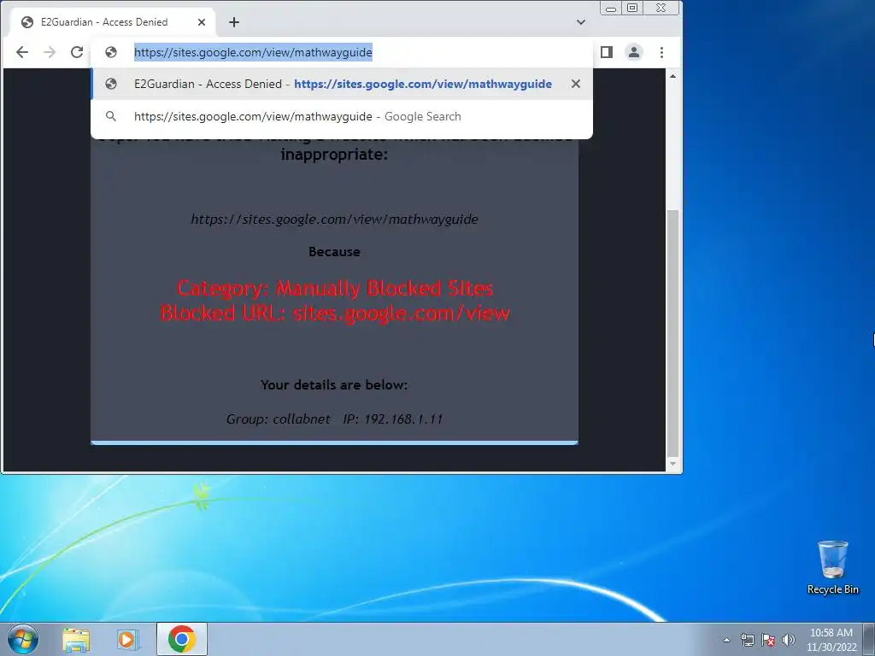Viewport: 875px width, 656px height.
Task: Minimize the Chrome window
Action: 611,9
